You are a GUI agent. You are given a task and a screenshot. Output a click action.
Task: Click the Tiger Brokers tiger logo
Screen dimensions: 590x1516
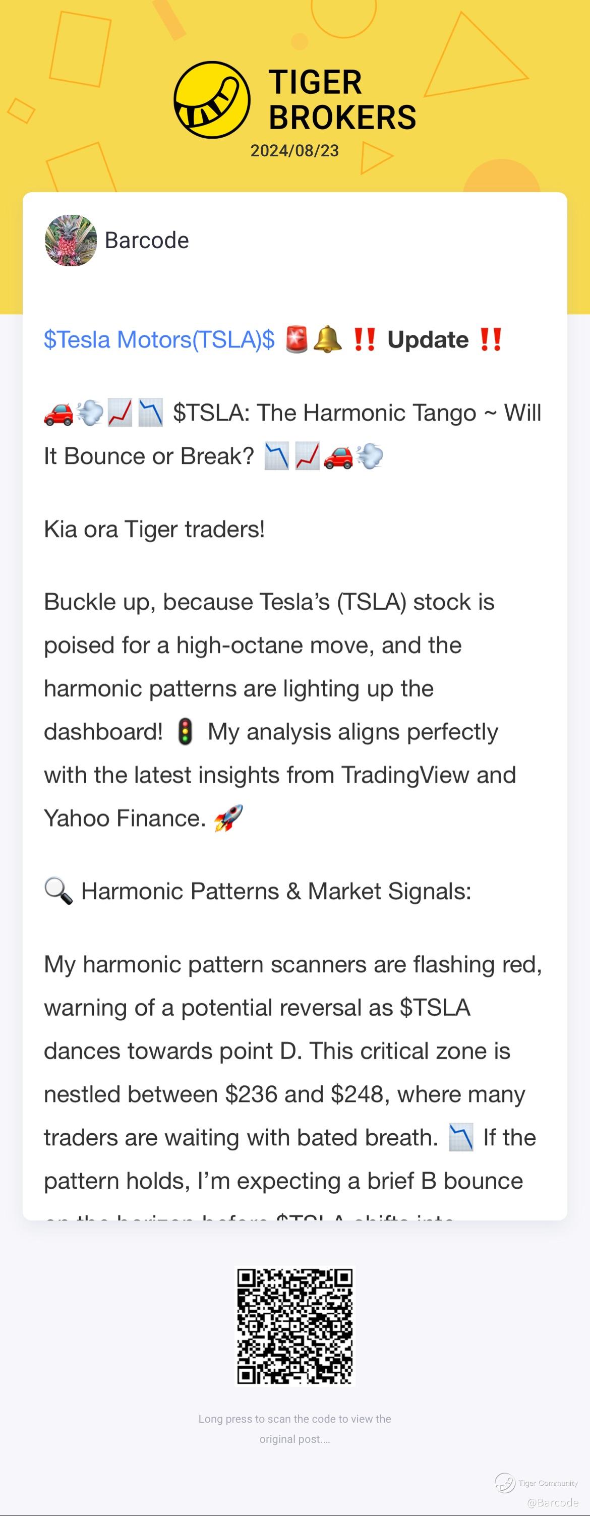click(x=212, y=100)
